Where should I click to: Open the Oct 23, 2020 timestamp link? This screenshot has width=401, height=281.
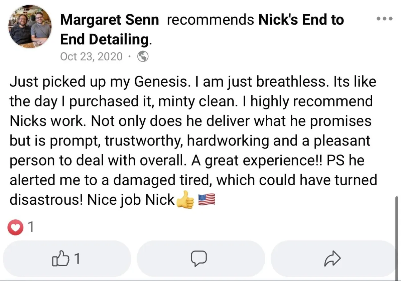(x=91, y=57)
